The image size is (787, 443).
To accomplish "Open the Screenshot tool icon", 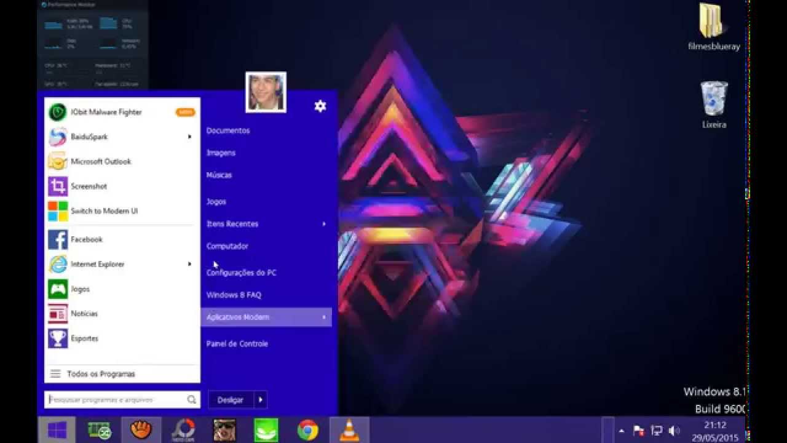I will click(x=58, y=186).
